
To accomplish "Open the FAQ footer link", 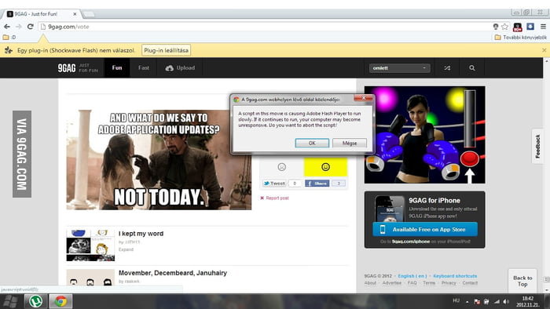I will tap(412, 283).
